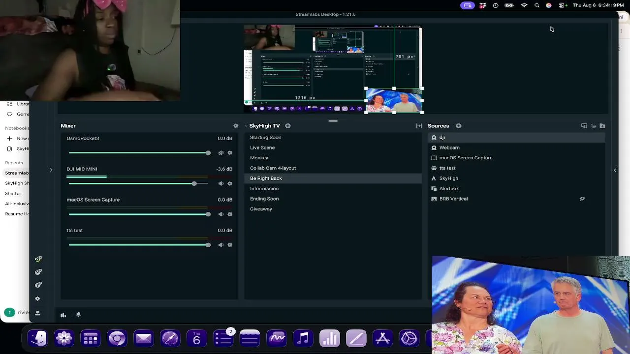Add a source folder in Sources

coord(602,126)
